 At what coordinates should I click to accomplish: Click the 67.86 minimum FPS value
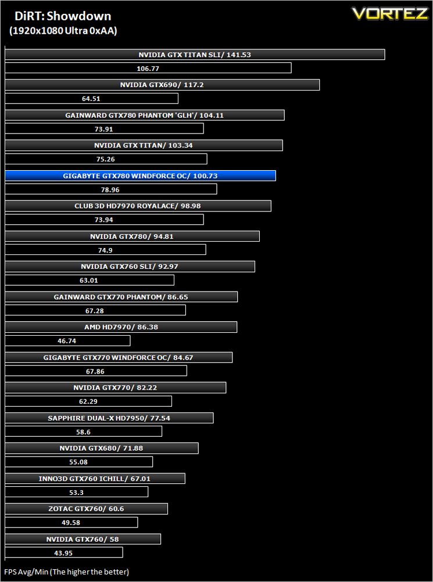coord(95,372)
